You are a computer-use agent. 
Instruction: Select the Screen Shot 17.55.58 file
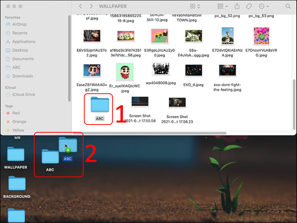pyautogui.click(x=140, y=101)
